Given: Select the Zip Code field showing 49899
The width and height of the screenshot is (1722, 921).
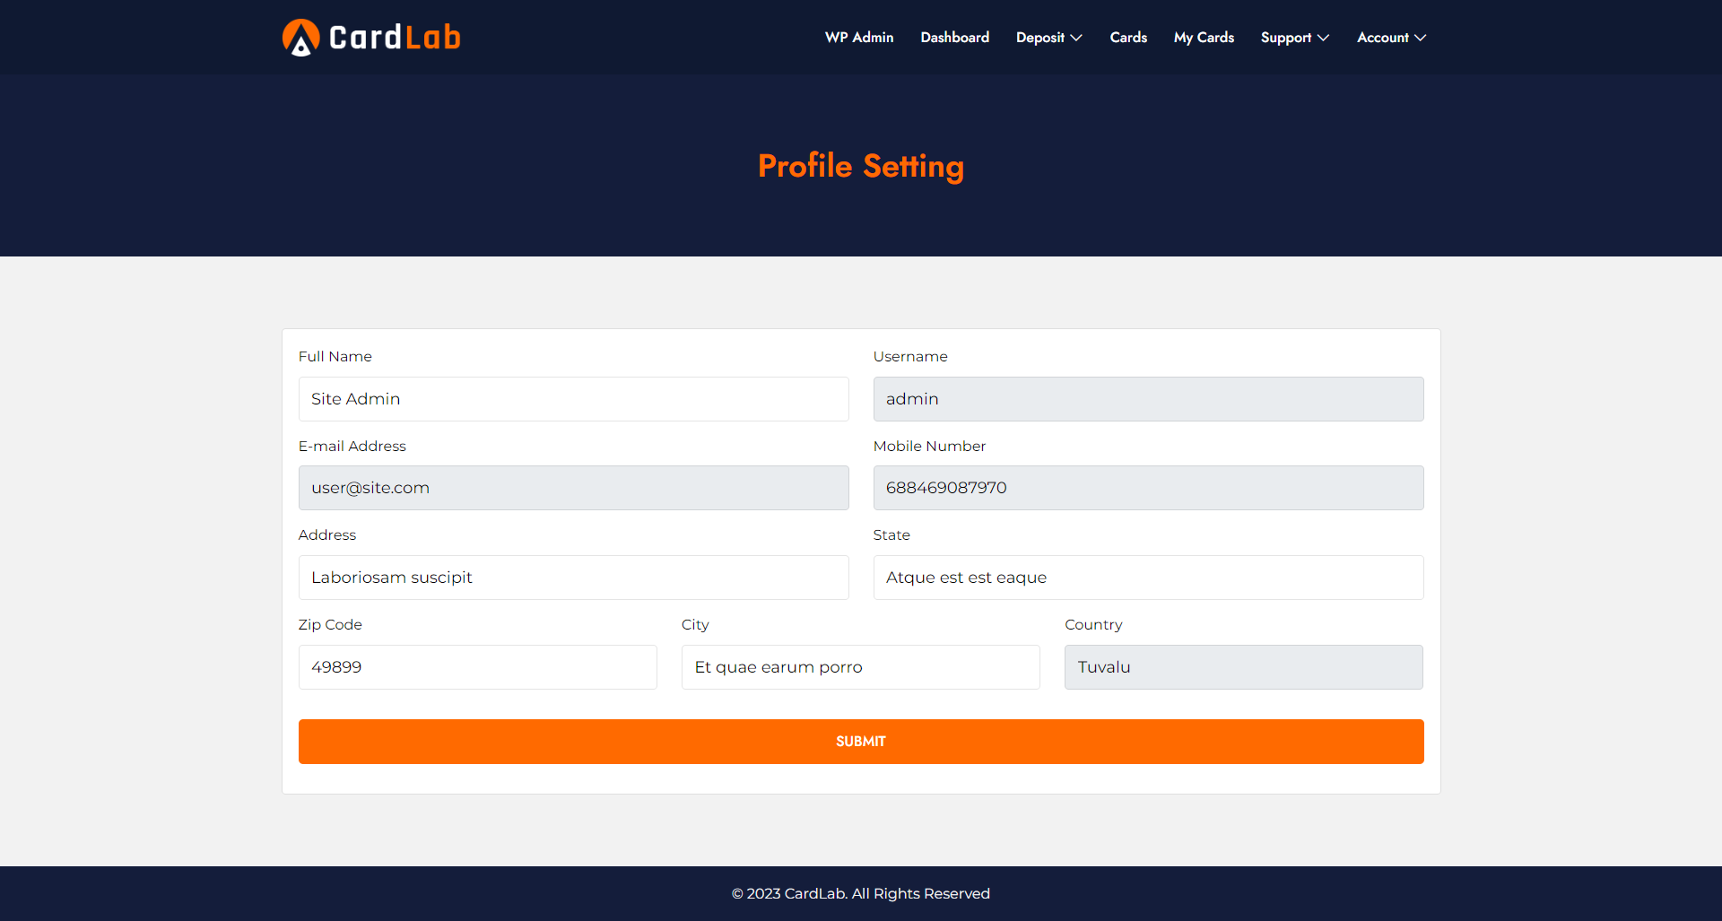Looking at the screenshot, I should [477, 666].
